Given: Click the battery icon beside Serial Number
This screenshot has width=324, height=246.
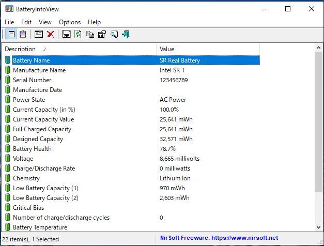Looking at the screenshot, I should 8,80.
